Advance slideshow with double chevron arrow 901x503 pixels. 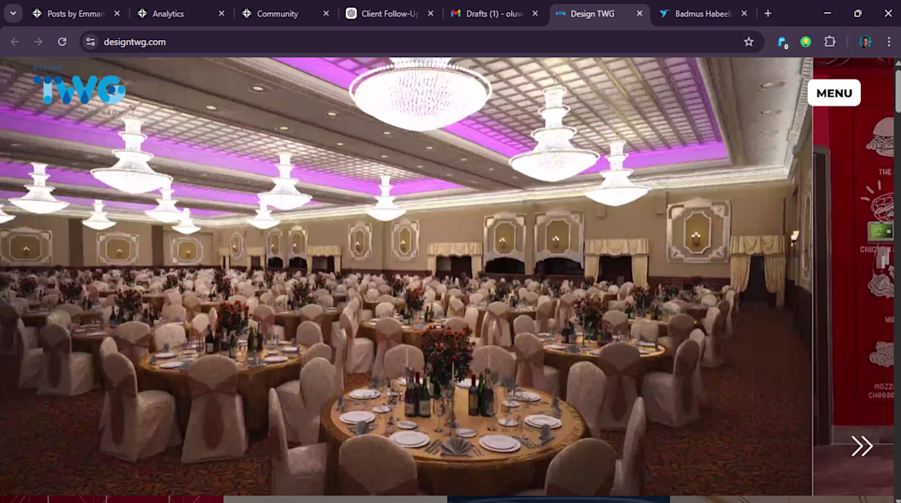[x=862, y=446]
